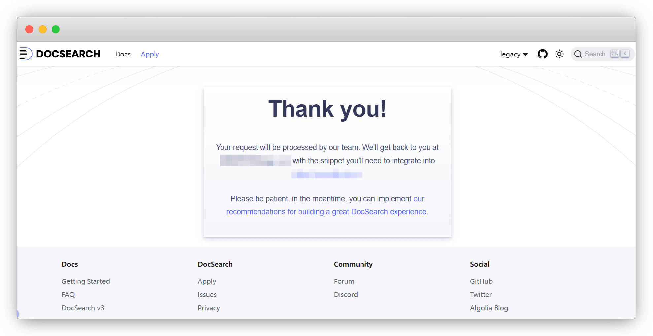Screen dimensions: 653x336
Task: Click Apply link in footer
Action: pyautogui.click(x=207, y=281)
